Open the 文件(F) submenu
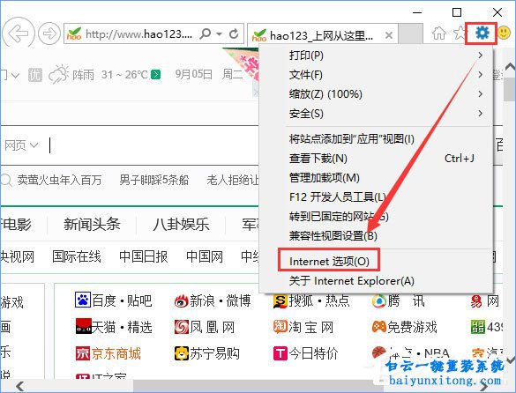The image size is (516, 393). (377, 75)
